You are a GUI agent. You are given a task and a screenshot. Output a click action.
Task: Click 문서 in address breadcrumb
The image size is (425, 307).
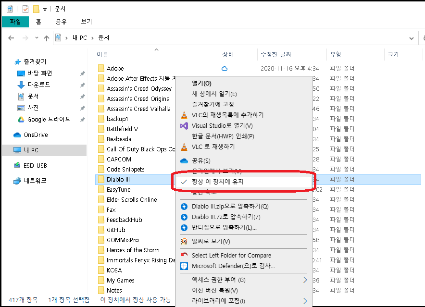(x=103, y=37)
